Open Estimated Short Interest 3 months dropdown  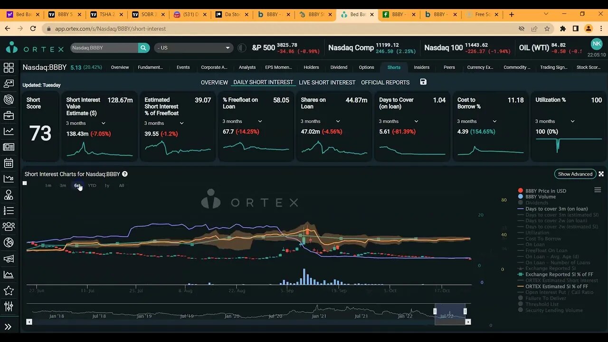tap(164, 123)
